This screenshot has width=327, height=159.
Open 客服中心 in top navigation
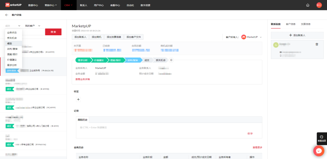tap(115, 5)
